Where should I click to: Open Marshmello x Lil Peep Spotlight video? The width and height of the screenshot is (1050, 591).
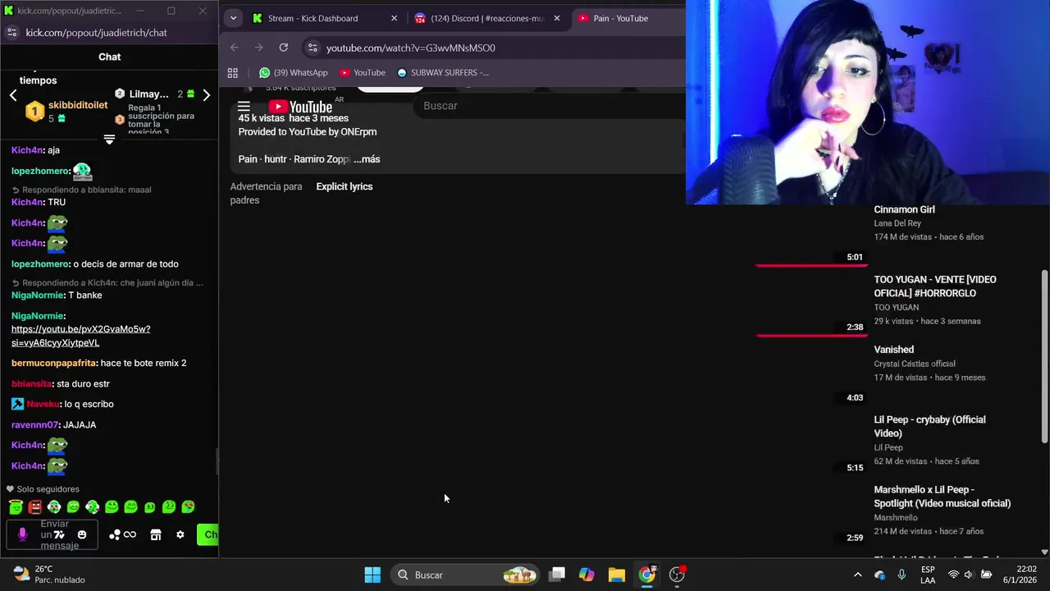pos(942,497)
